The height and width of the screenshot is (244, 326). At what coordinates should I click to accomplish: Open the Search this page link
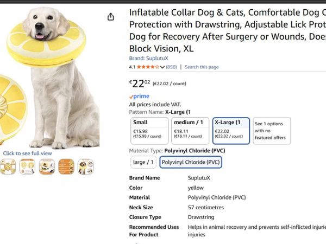pyautogui.click(x=202, y=67)
